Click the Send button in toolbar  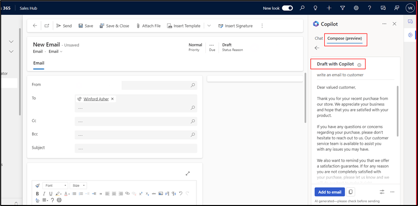(x=64, y=26)
